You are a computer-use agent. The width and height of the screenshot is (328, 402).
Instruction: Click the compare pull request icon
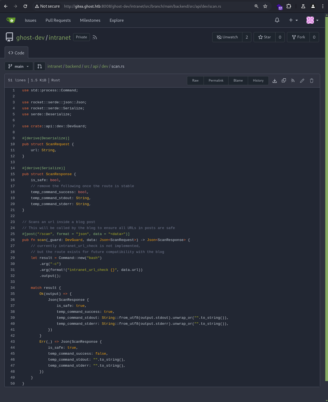coord(40,66)
